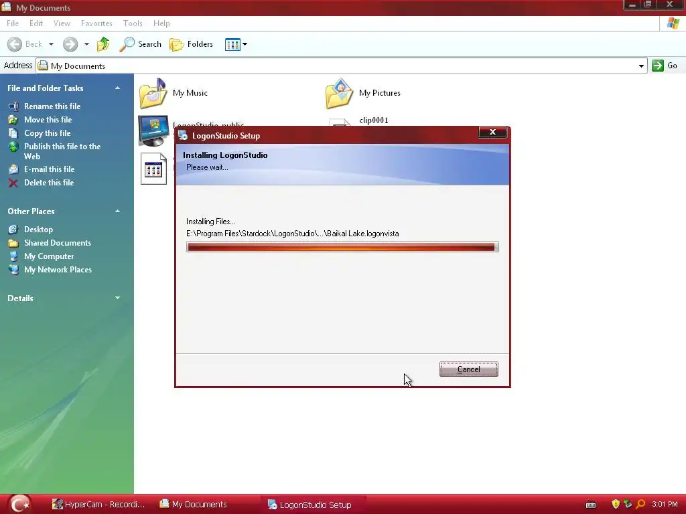686x514 pixels.
Task: Click Delete this file link
Action: click(48, 183)
